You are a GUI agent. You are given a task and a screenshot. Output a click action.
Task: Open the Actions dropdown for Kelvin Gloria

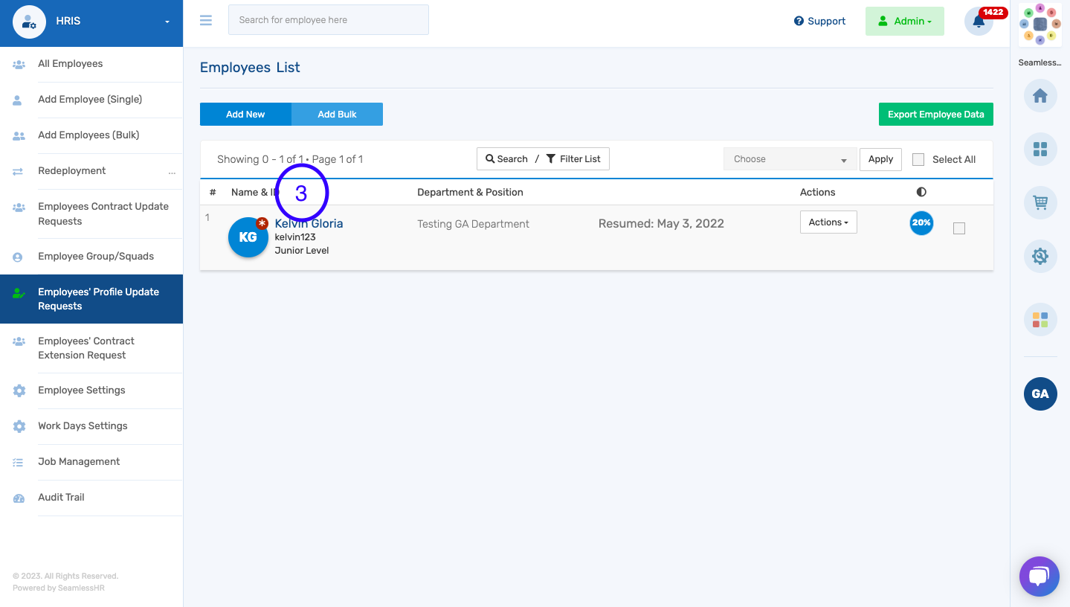click(828, 222)
